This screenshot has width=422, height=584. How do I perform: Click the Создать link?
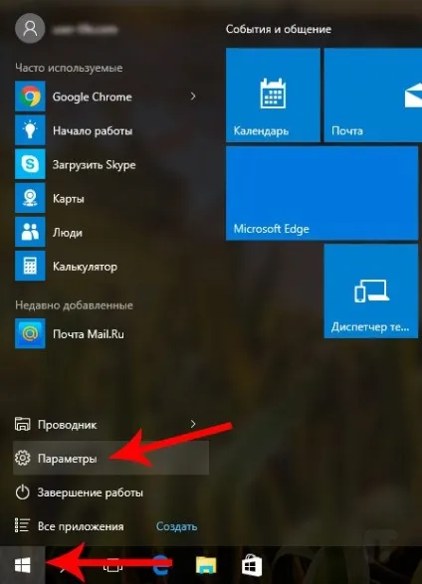176,526
